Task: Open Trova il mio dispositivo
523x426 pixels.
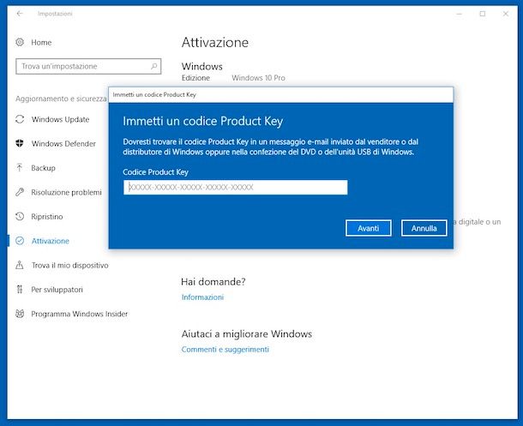Action: coord(69,266)
